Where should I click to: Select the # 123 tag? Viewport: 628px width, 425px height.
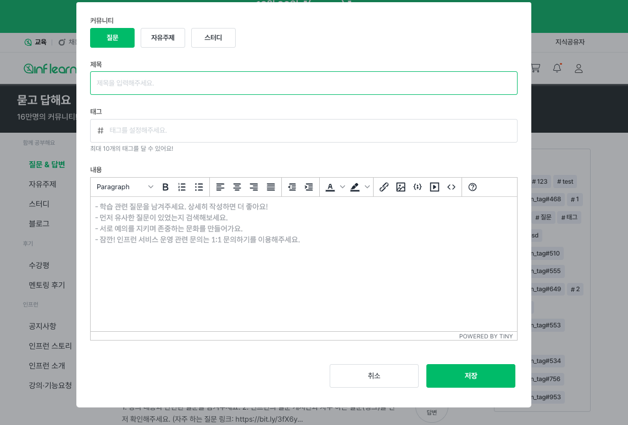(540, 182)
